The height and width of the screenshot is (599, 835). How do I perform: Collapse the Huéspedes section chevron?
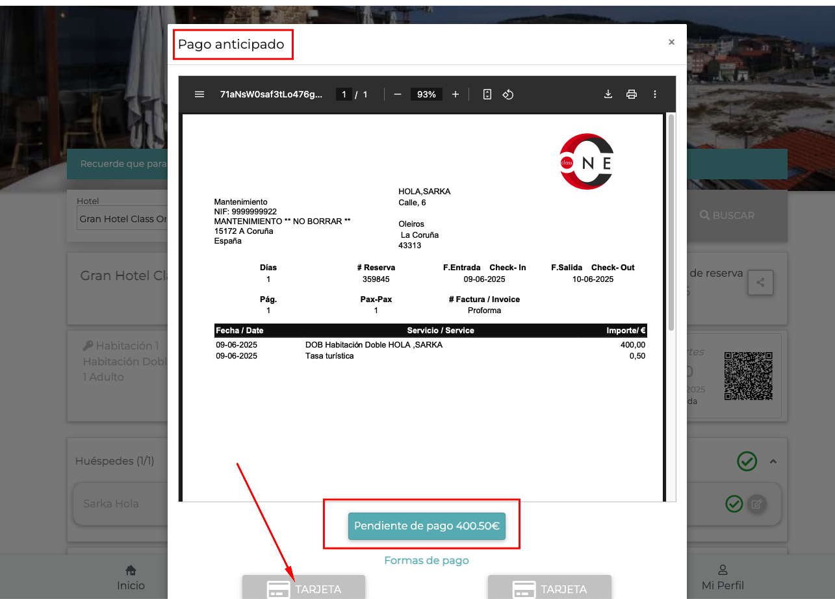click(x=773, y=461)
